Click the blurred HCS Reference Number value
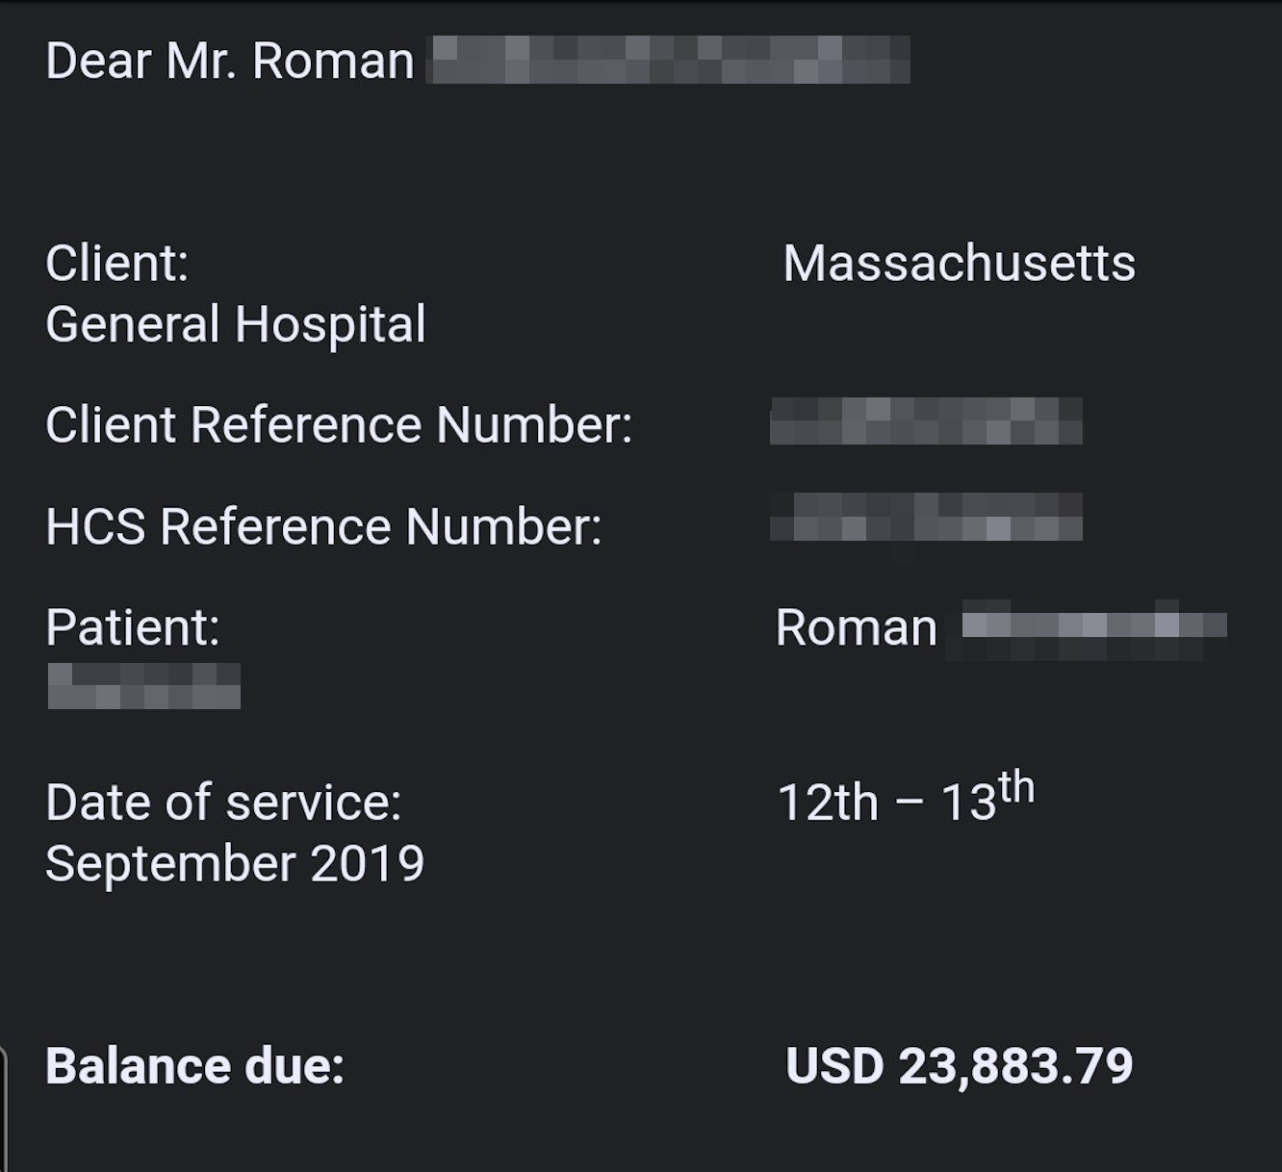This screenshot has height=1172, width=1282. click(x=926, y=517)
